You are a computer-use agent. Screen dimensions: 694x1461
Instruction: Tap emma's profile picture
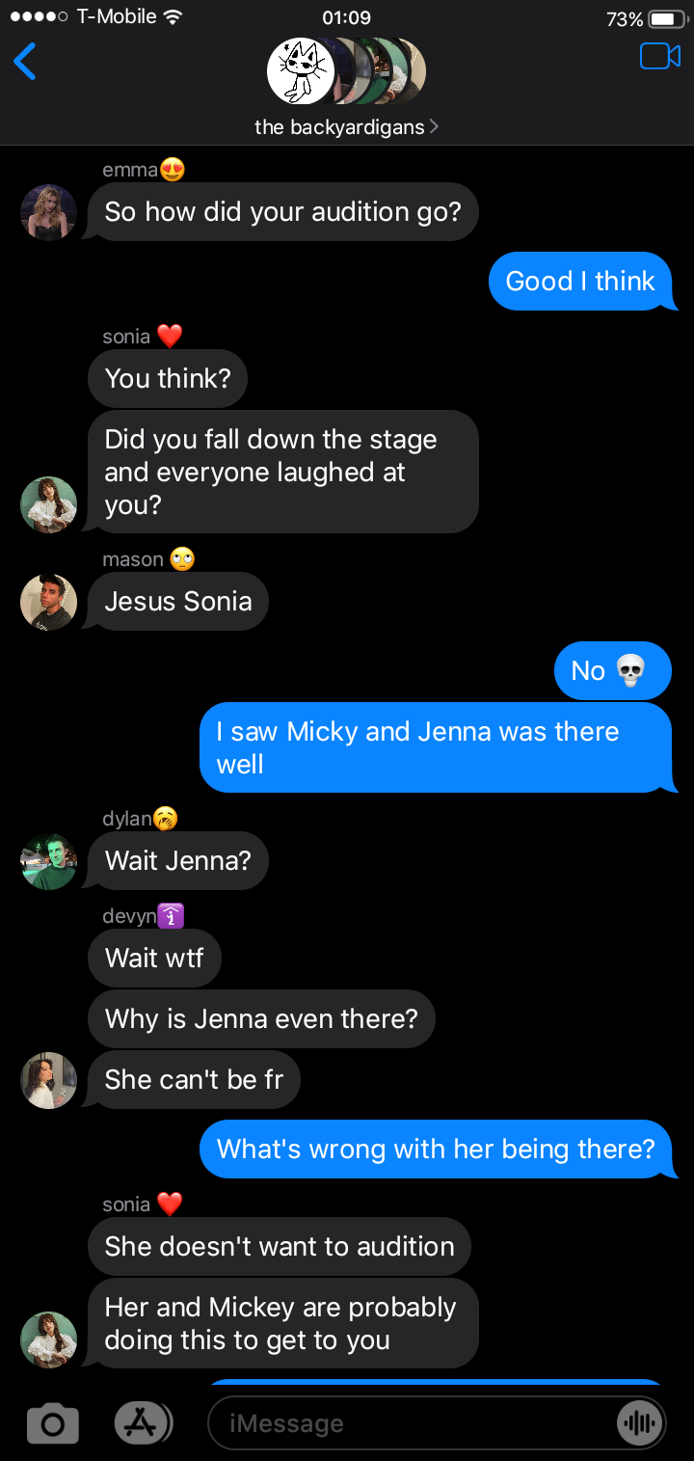tap(48, 211)
